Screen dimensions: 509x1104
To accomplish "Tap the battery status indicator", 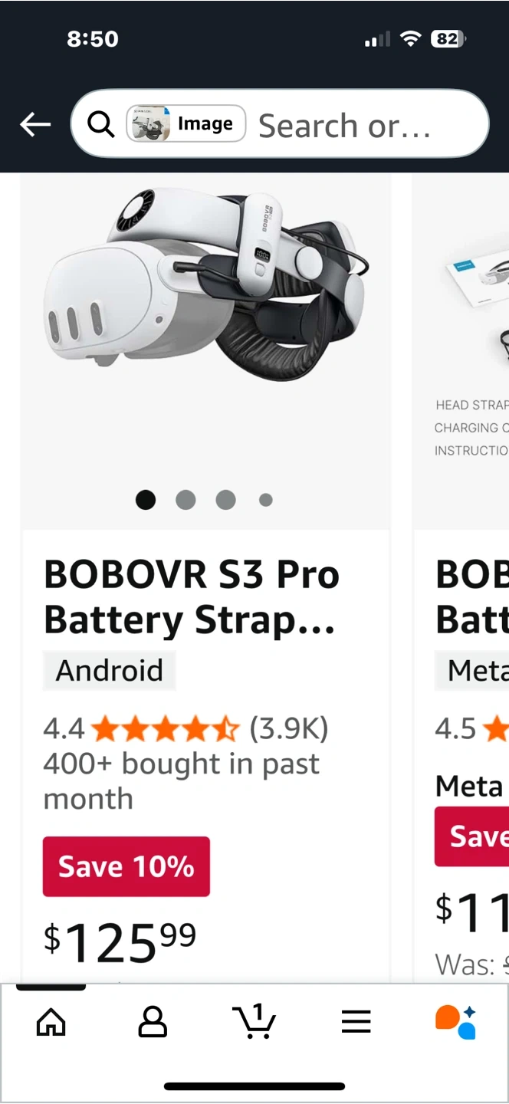I will click(x=448, y=39).
